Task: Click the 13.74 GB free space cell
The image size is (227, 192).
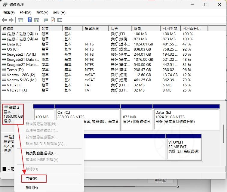Action: (170, 75)
